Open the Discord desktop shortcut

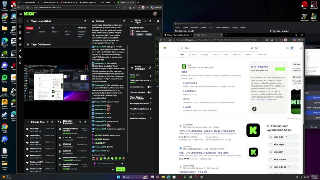[4, 66]
